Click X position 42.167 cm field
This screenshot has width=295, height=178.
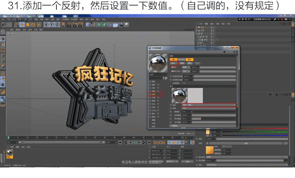pos(157,151)
